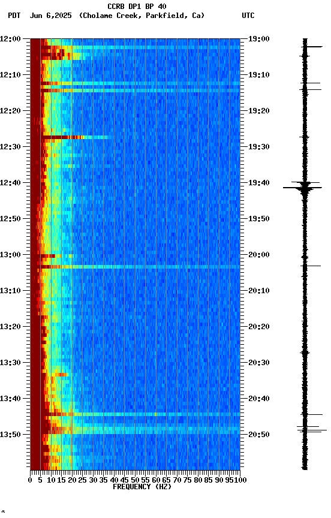Click the 25 Hz frequency axis label

pyautogui.click(x=82, y=480)
